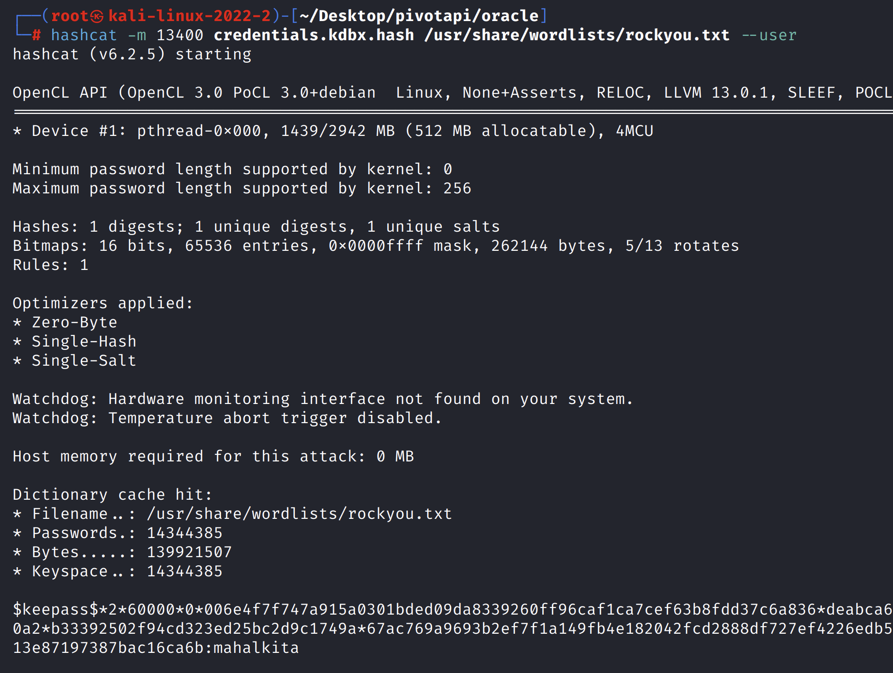The image size is (893, 673).
Task: Click the Keyspace value 14344385
Action: click(x=184, y=572)
